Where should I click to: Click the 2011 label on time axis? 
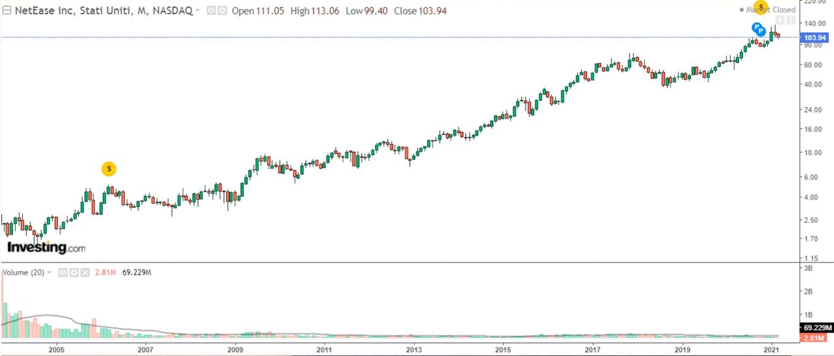(x=324, y=350)
